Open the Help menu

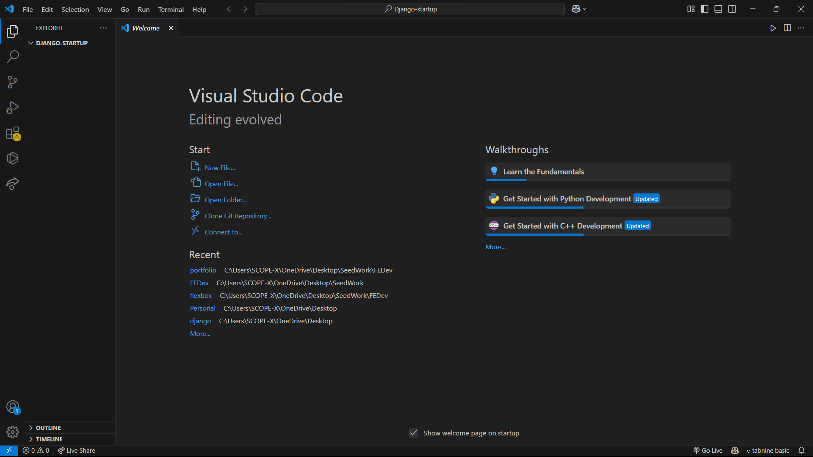tap(199, 9)
